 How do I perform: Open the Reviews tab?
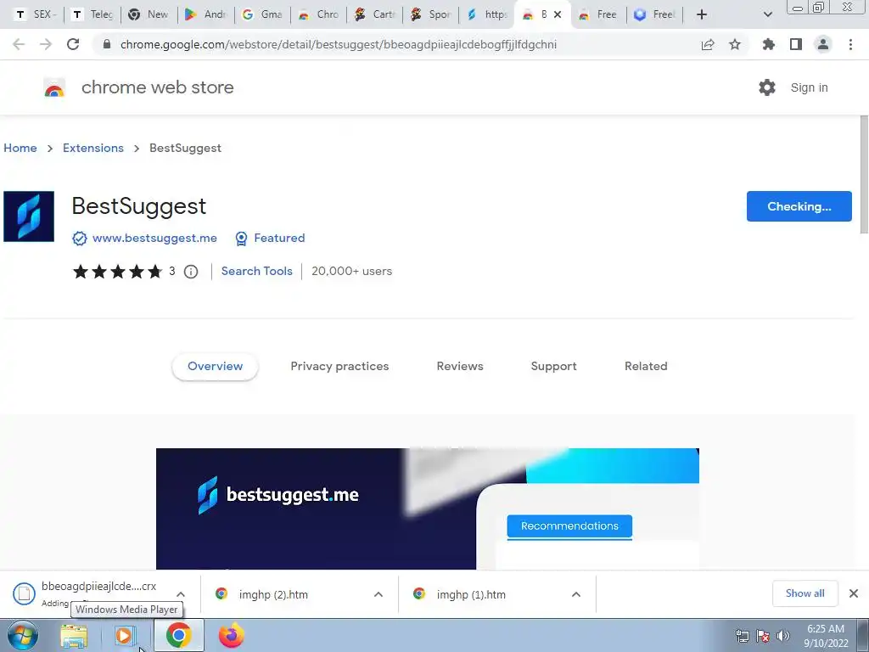460,367
